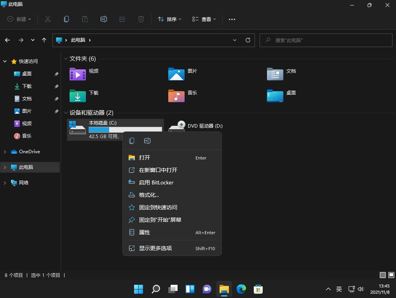Switch to large thumbnails view in status bar

coord(391,275)
